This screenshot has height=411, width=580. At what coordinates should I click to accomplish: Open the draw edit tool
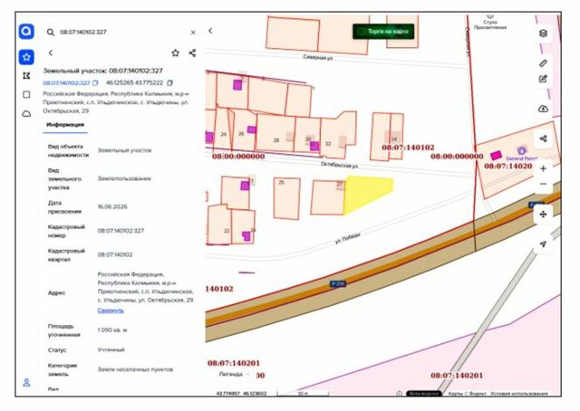[x=543, y=79]
